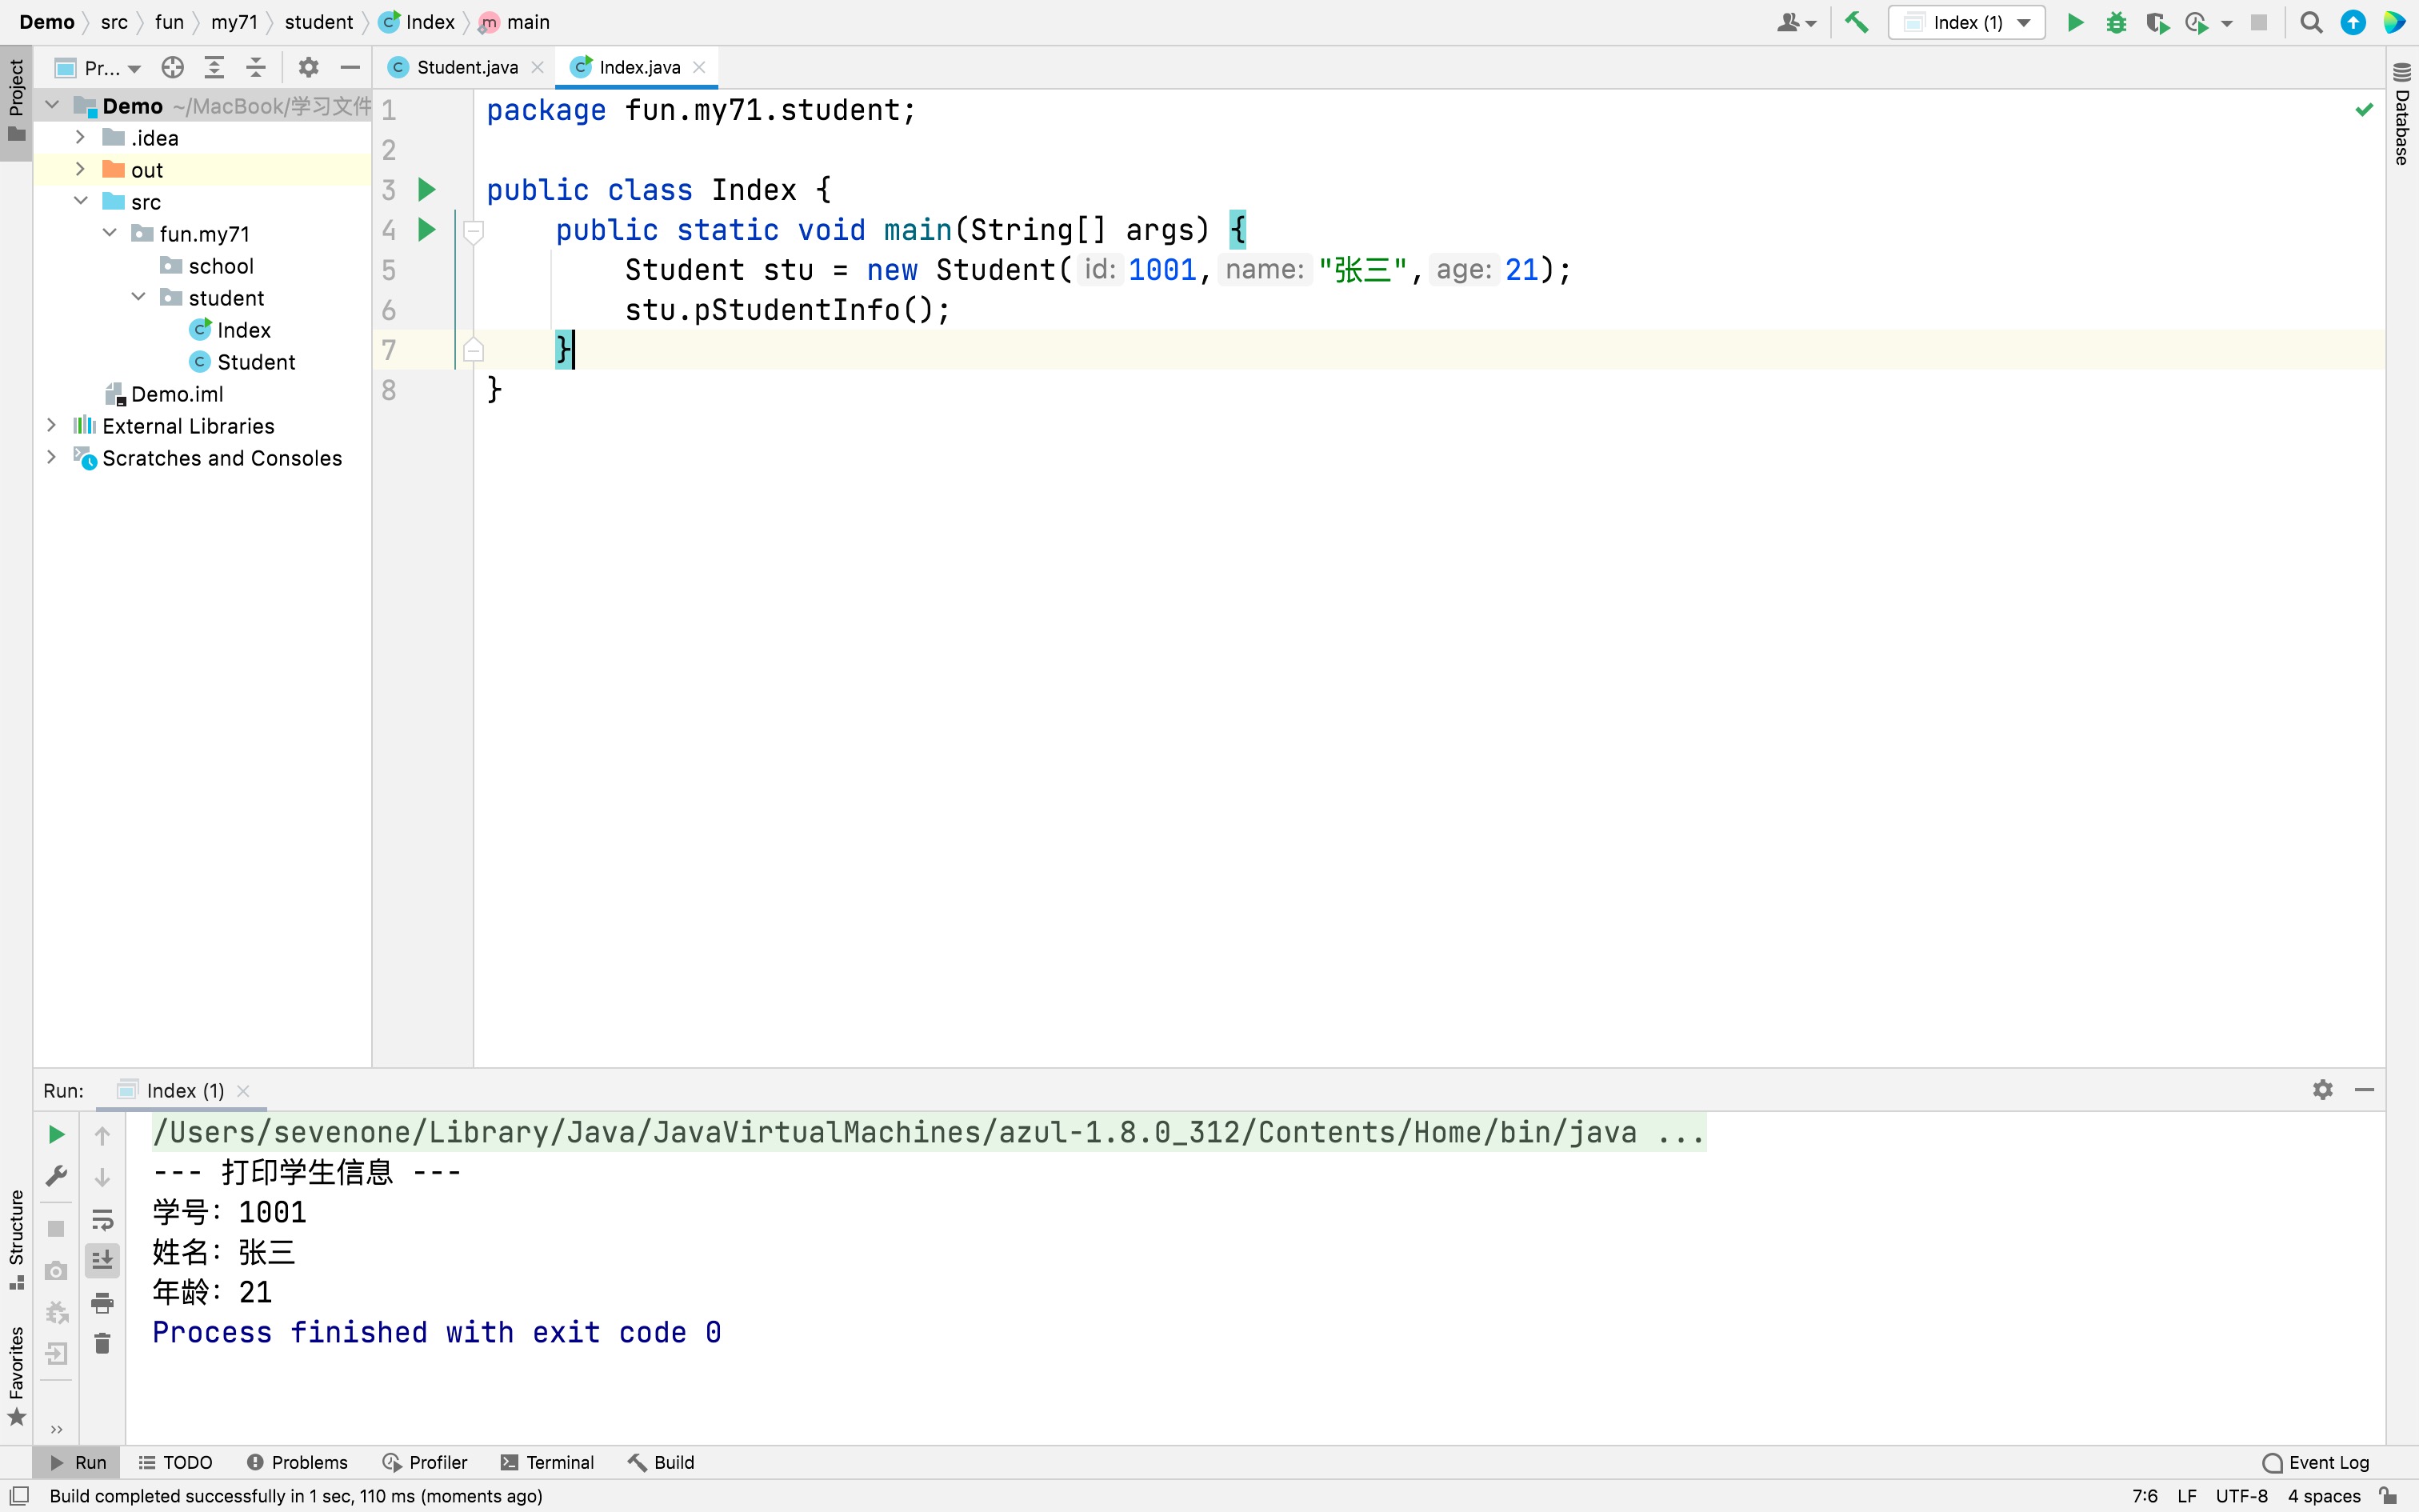The height and width of the screenshot is (1512, 2419).
Task: Click the UTF-8 encoding status widget
Action: tap(2241, 1496)
